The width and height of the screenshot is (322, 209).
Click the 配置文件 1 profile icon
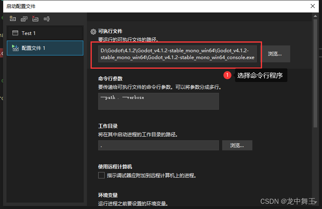[15, 48]
